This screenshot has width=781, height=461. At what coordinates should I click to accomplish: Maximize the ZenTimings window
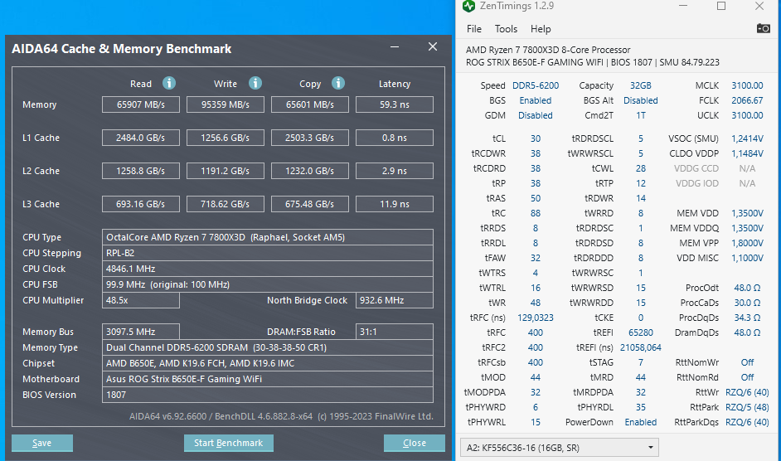click(x=720, y=6)
